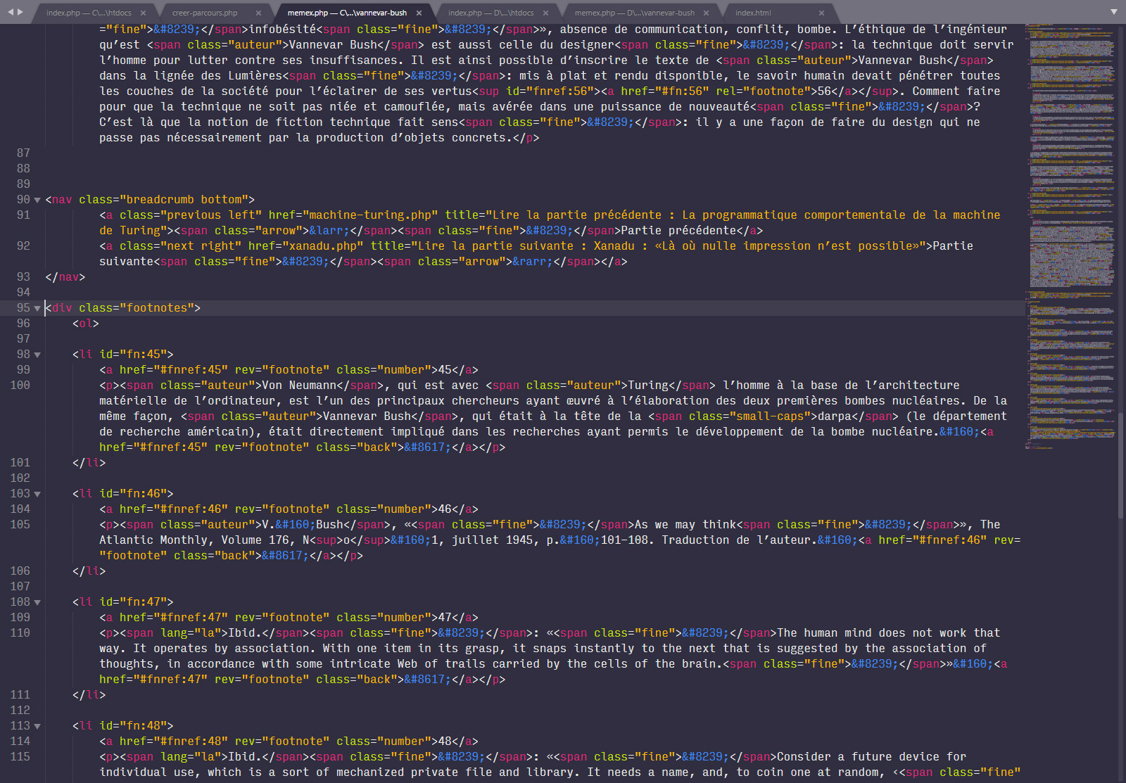This screenshot has width=1126, height=783.
Task: Fold the fn:45 list item at line 98
Action: [x=37, y=355]
